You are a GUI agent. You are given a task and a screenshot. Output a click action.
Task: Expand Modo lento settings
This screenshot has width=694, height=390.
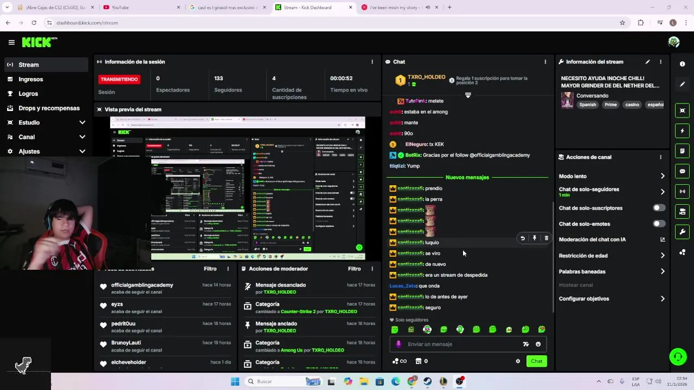pos(663,176)
